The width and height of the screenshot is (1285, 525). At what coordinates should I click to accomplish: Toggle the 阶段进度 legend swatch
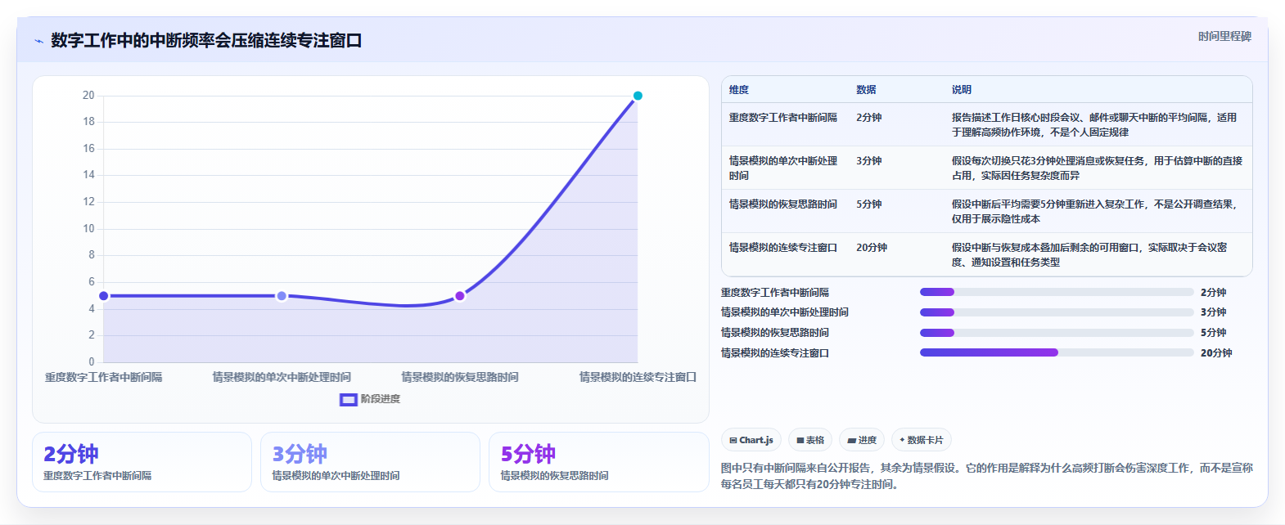(x=349, y=399)
